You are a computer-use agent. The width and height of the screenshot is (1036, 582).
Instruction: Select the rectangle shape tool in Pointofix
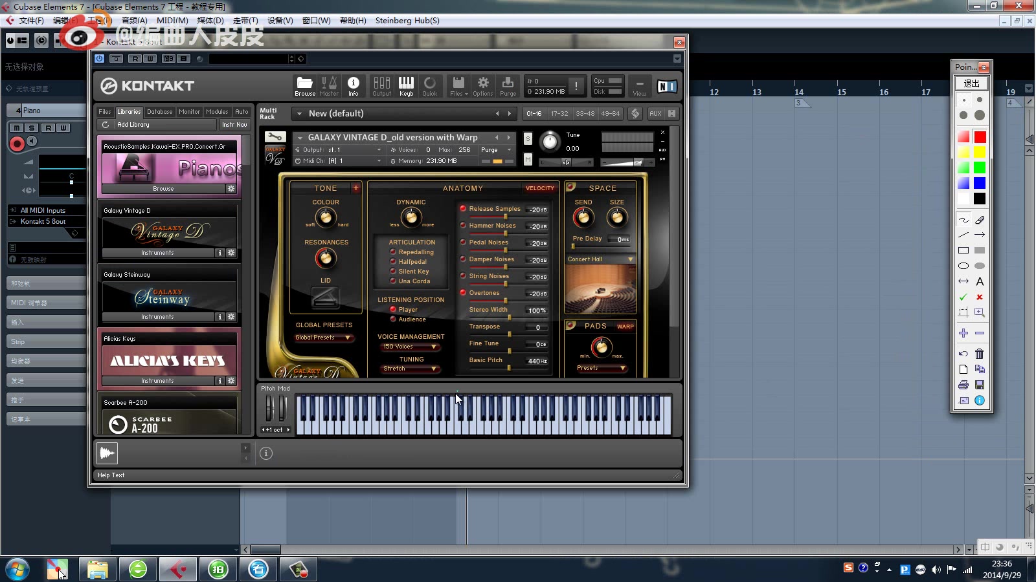(963, 250)
